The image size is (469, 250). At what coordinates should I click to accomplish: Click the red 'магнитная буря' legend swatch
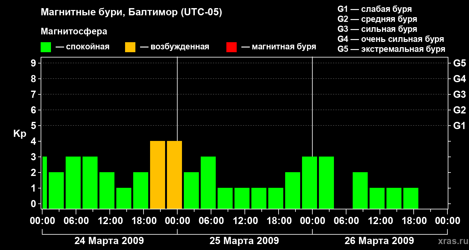(x=231, y=47)
